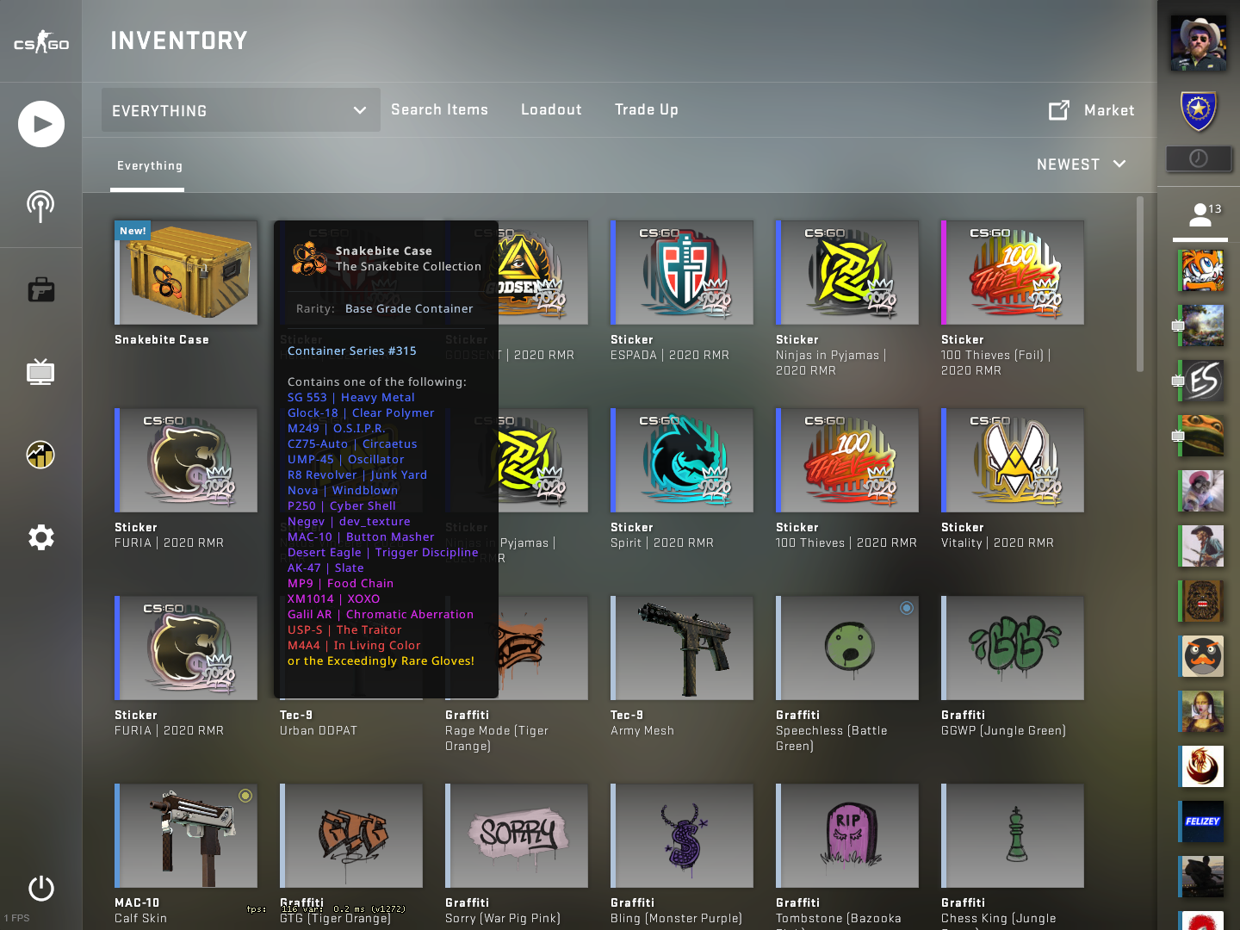Select the orange fox friend avatar
The height and width of the screenshot is (930, 1240).
1201,270
